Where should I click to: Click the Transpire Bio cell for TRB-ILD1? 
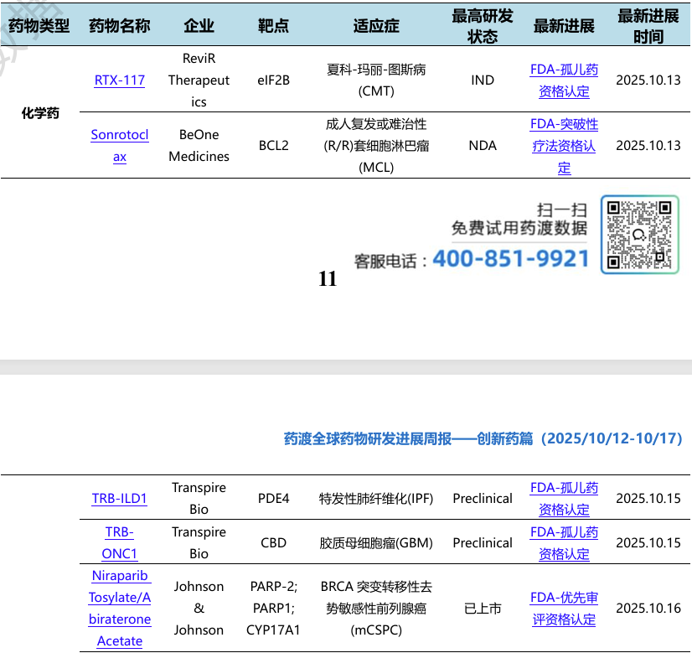[199, 499]
